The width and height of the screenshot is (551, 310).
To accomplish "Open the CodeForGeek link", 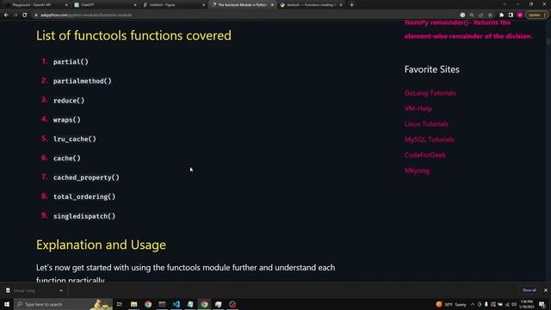I will pos(424,155).
